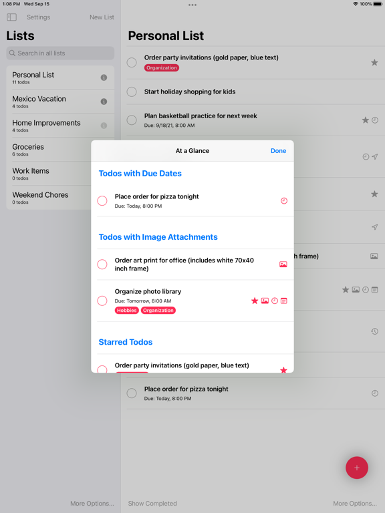This screenshot has width=385, height=513.
Task: Click clock icon on pizza todo in popup
Action: click(x=284, y=201)
